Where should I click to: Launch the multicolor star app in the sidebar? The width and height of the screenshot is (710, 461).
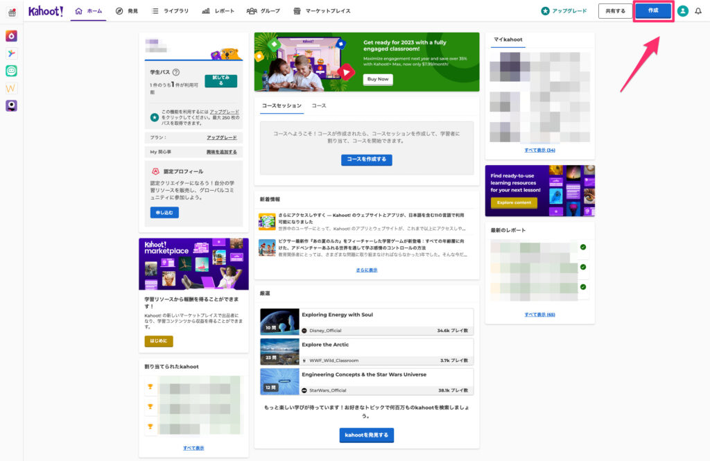[11, 53]
